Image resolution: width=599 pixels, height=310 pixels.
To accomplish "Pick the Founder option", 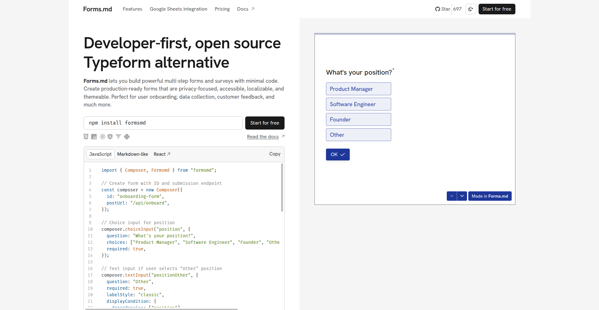I will click(358, 120).
